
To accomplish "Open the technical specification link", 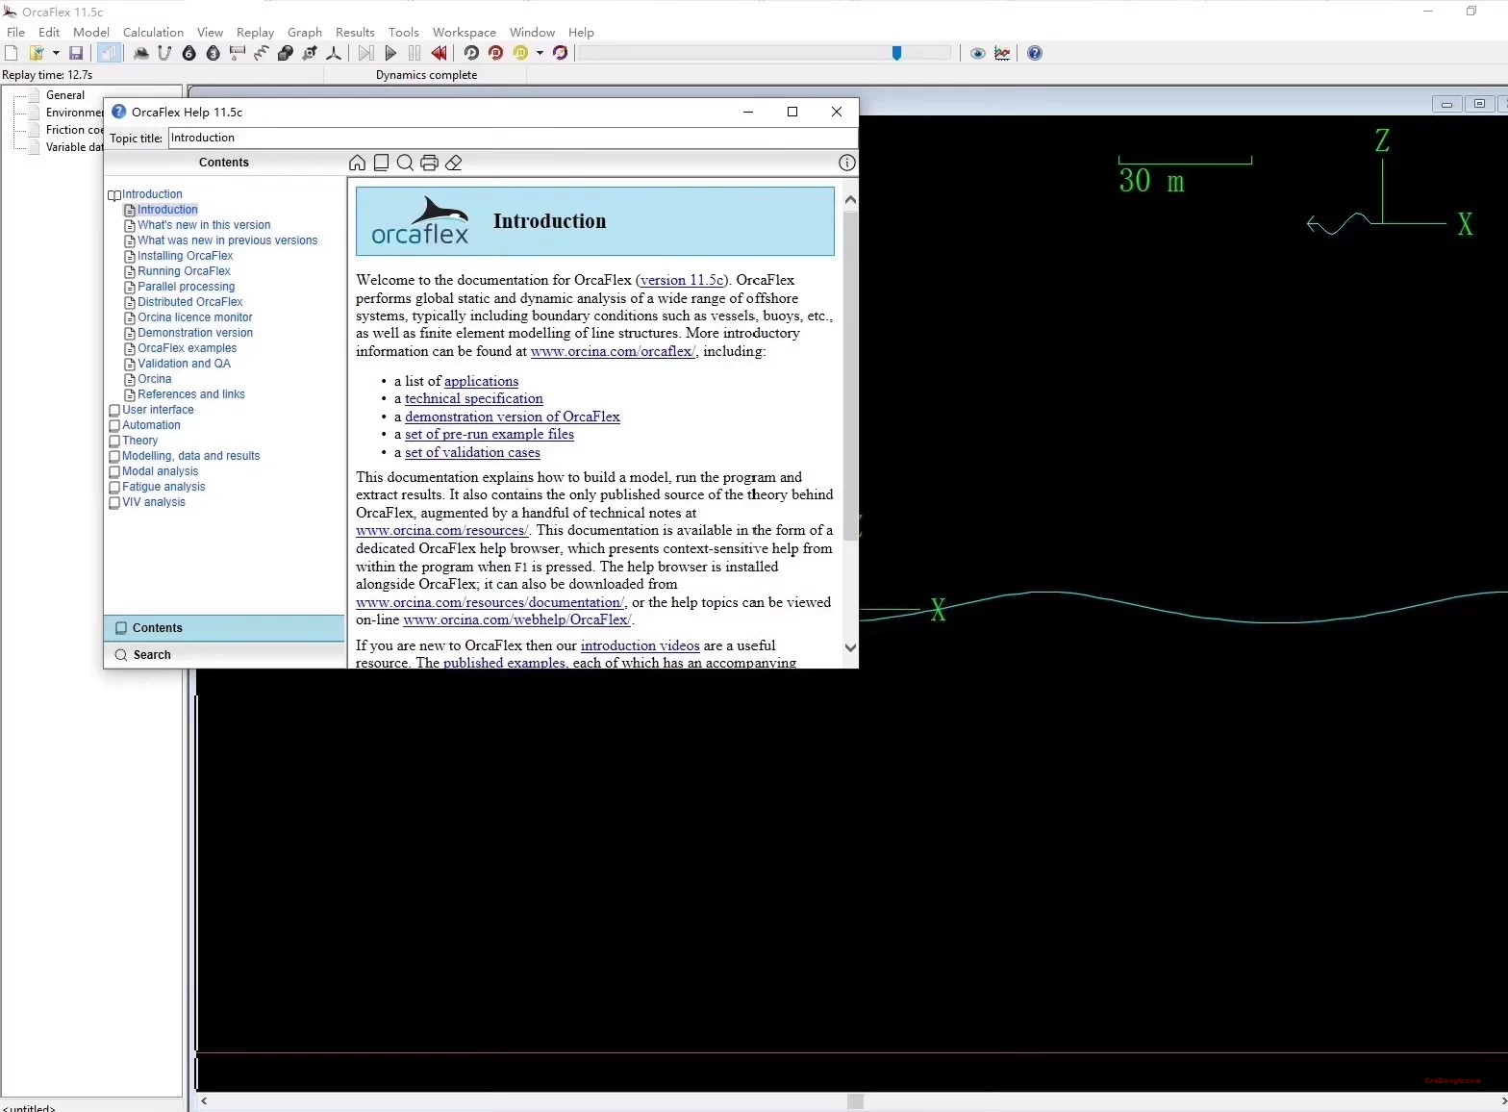I will click(x=473, y=398).
